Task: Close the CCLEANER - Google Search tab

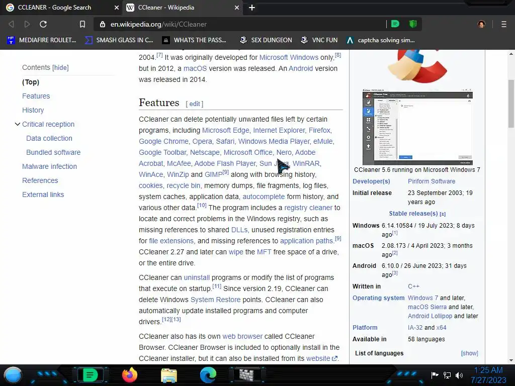Action: click(117, 8)
